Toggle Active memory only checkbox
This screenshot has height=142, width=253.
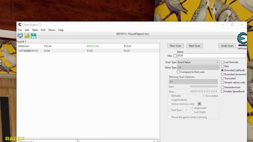pos(170,104)
